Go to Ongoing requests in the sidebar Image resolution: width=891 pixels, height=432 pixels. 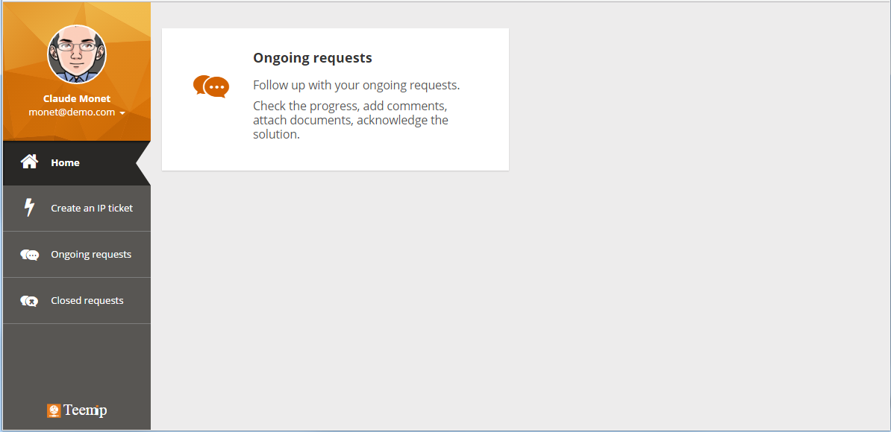(91, 255)
